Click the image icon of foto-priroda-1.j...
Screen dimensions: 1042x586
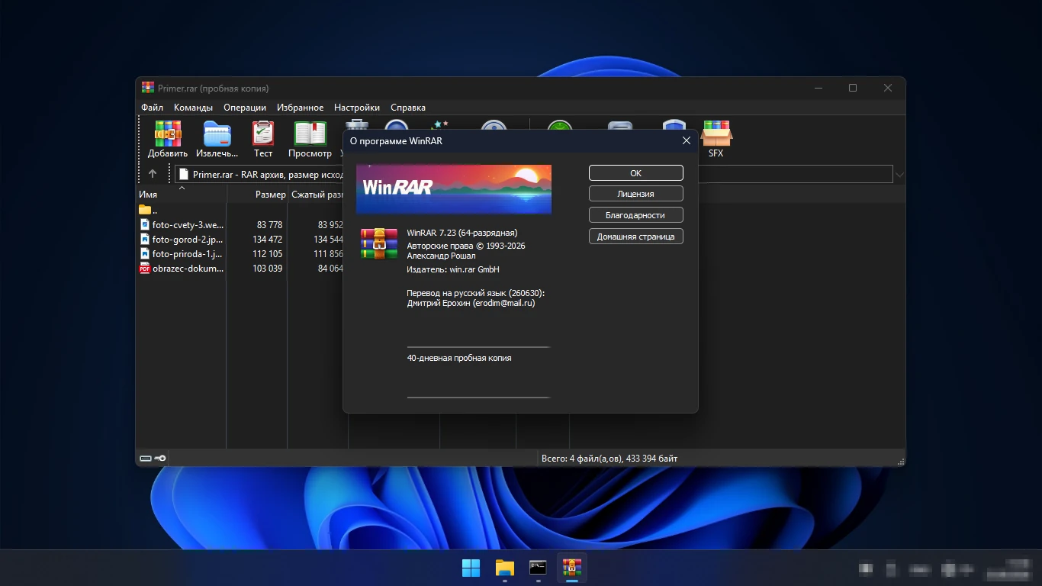[x=145, y=253]
